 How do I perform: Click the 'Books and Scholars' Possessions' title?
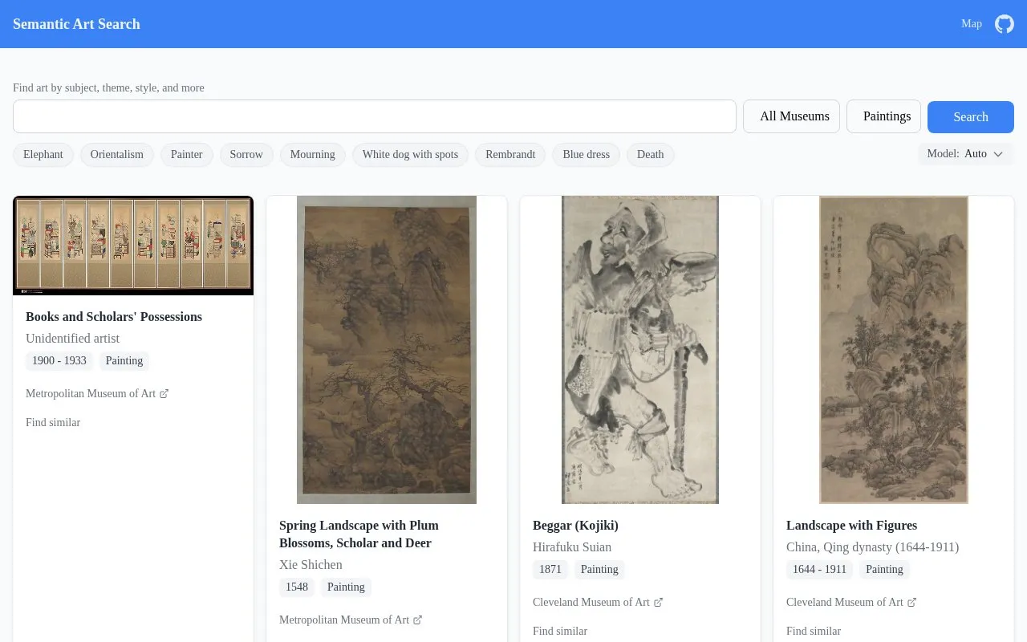tap(114, 317)
